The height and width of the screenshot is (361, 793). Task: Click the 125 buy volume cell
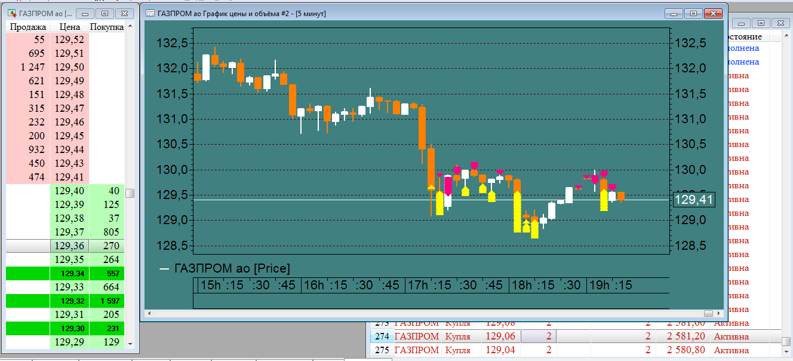pos(107,204)
